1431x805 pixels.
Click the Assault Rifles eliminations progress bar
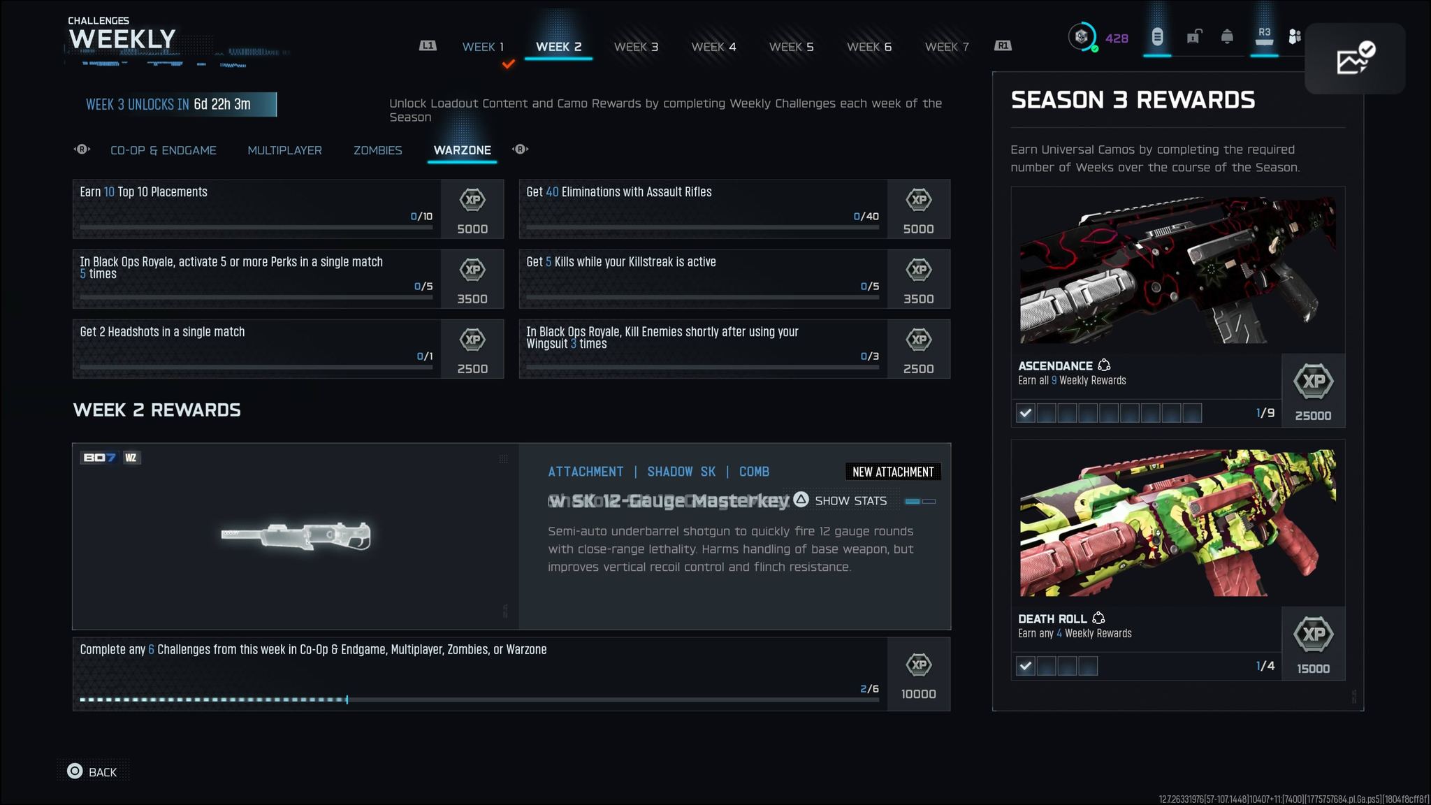[702, 227]
